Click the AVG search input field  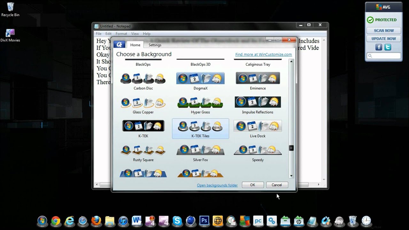coord(384,56)
